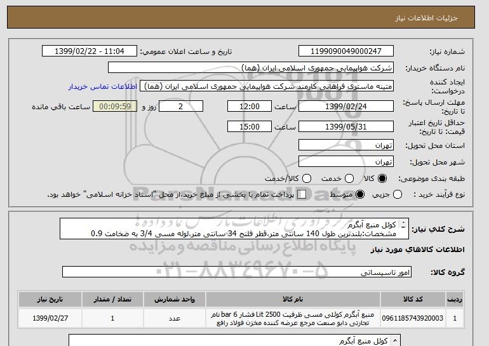Screen dimensions: 489x346
Task: Select the متوسط purchase type radio
Action: pos(360,194)
